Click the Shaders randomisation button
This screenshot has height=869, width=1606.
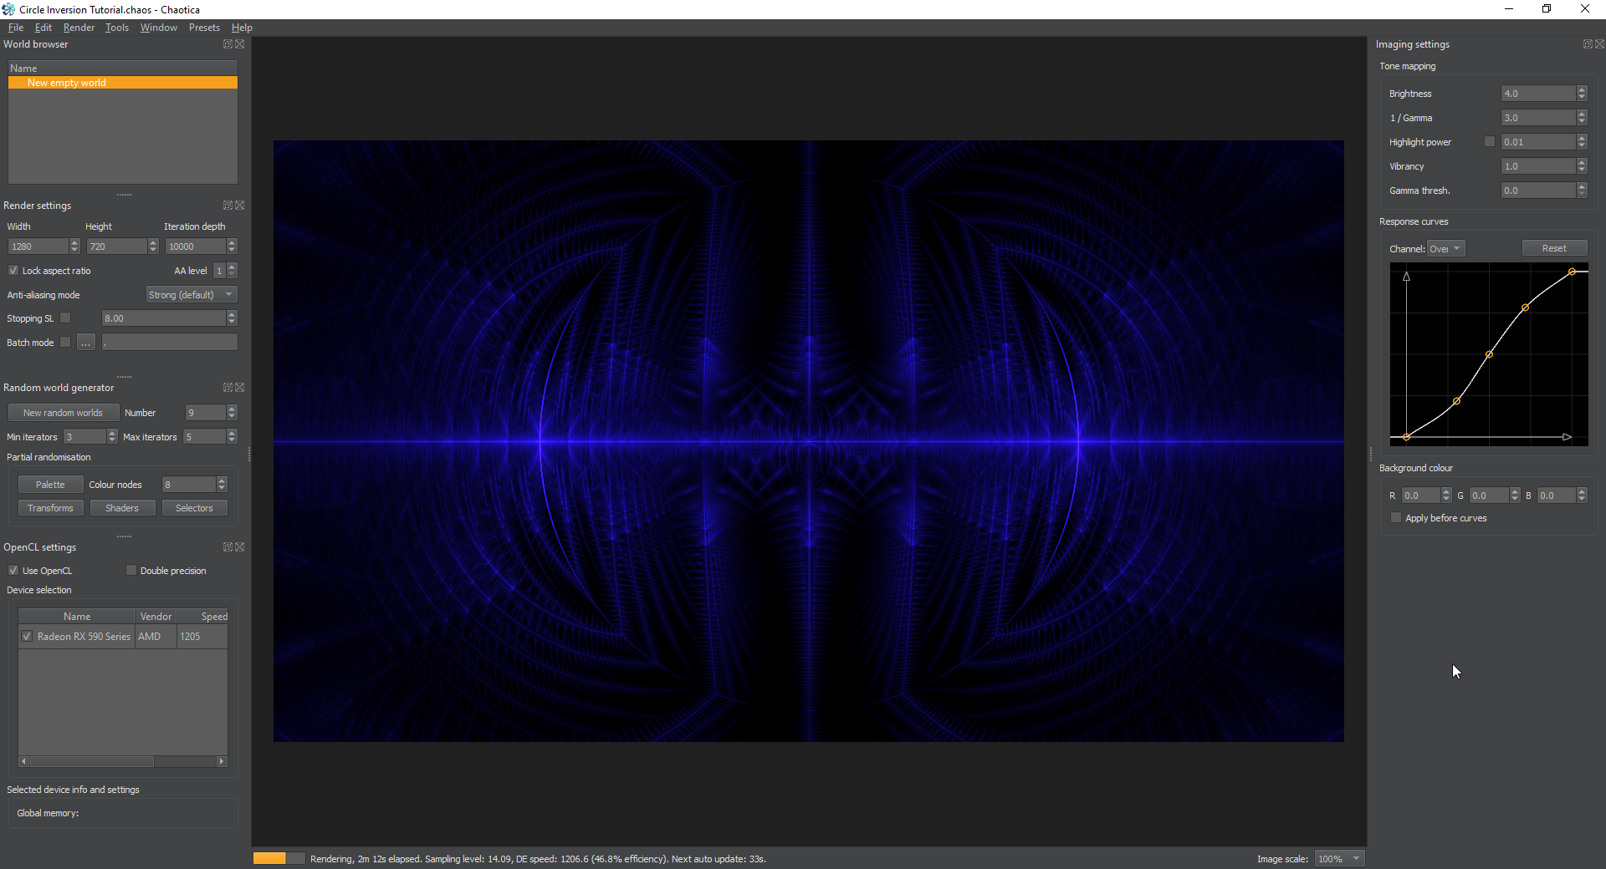click(x=122, y=508)
